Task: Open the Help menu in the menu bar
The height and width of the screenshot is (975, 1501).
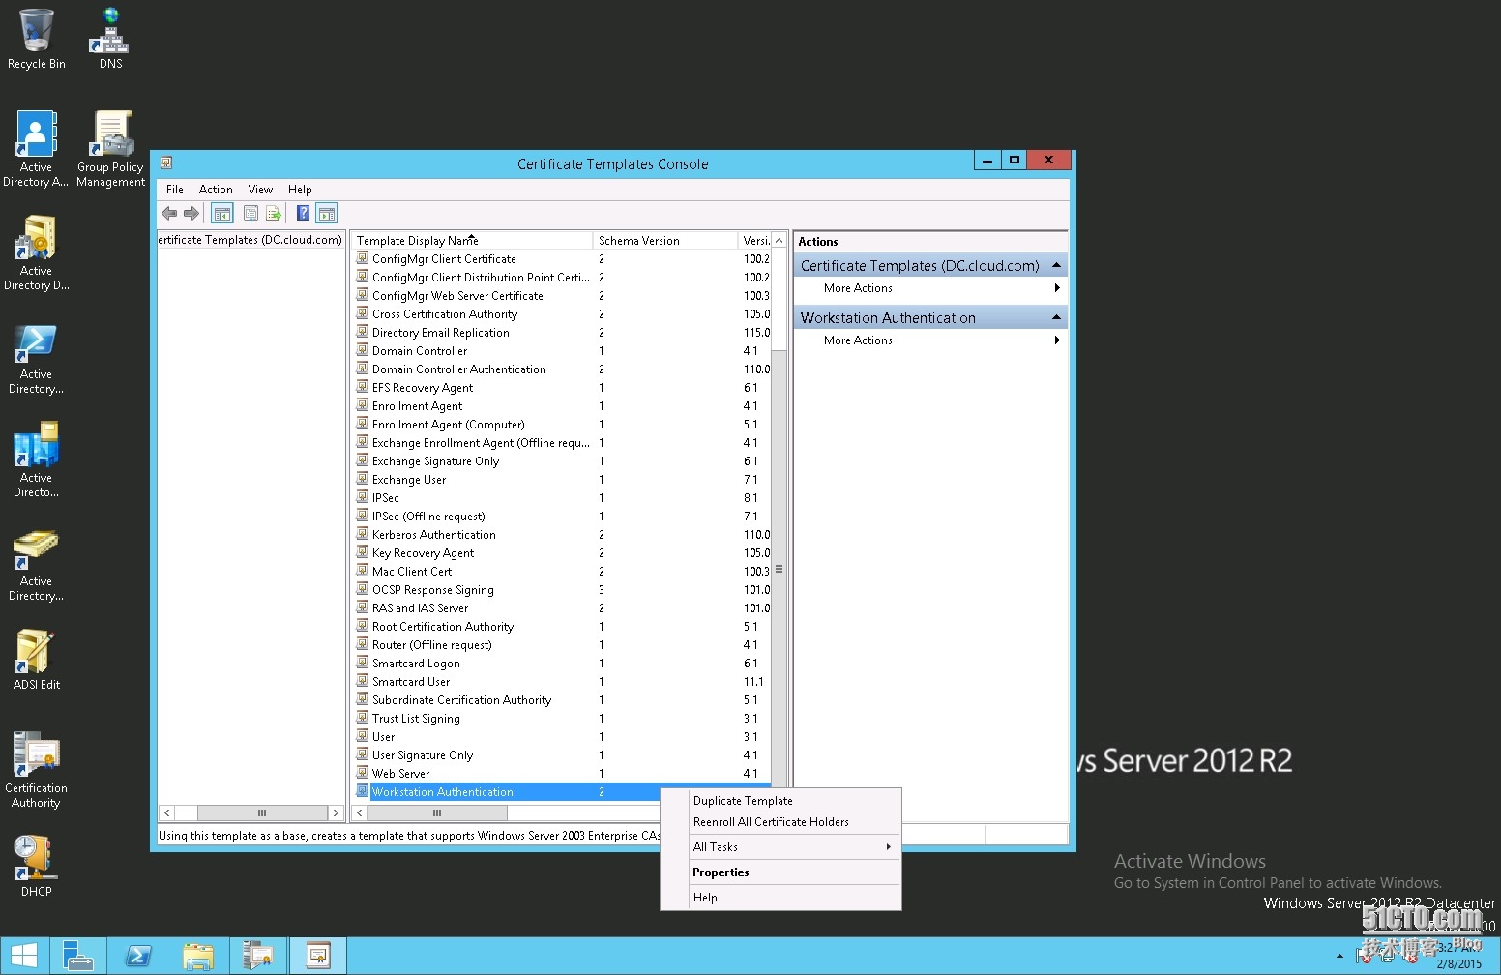Action: pyautogui.click(x=300, y=190)
